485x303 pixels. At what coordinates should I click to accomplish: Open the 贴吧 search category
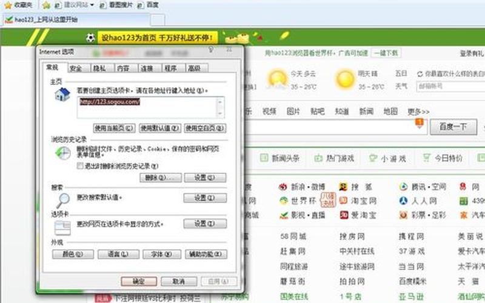click(317, 111)
